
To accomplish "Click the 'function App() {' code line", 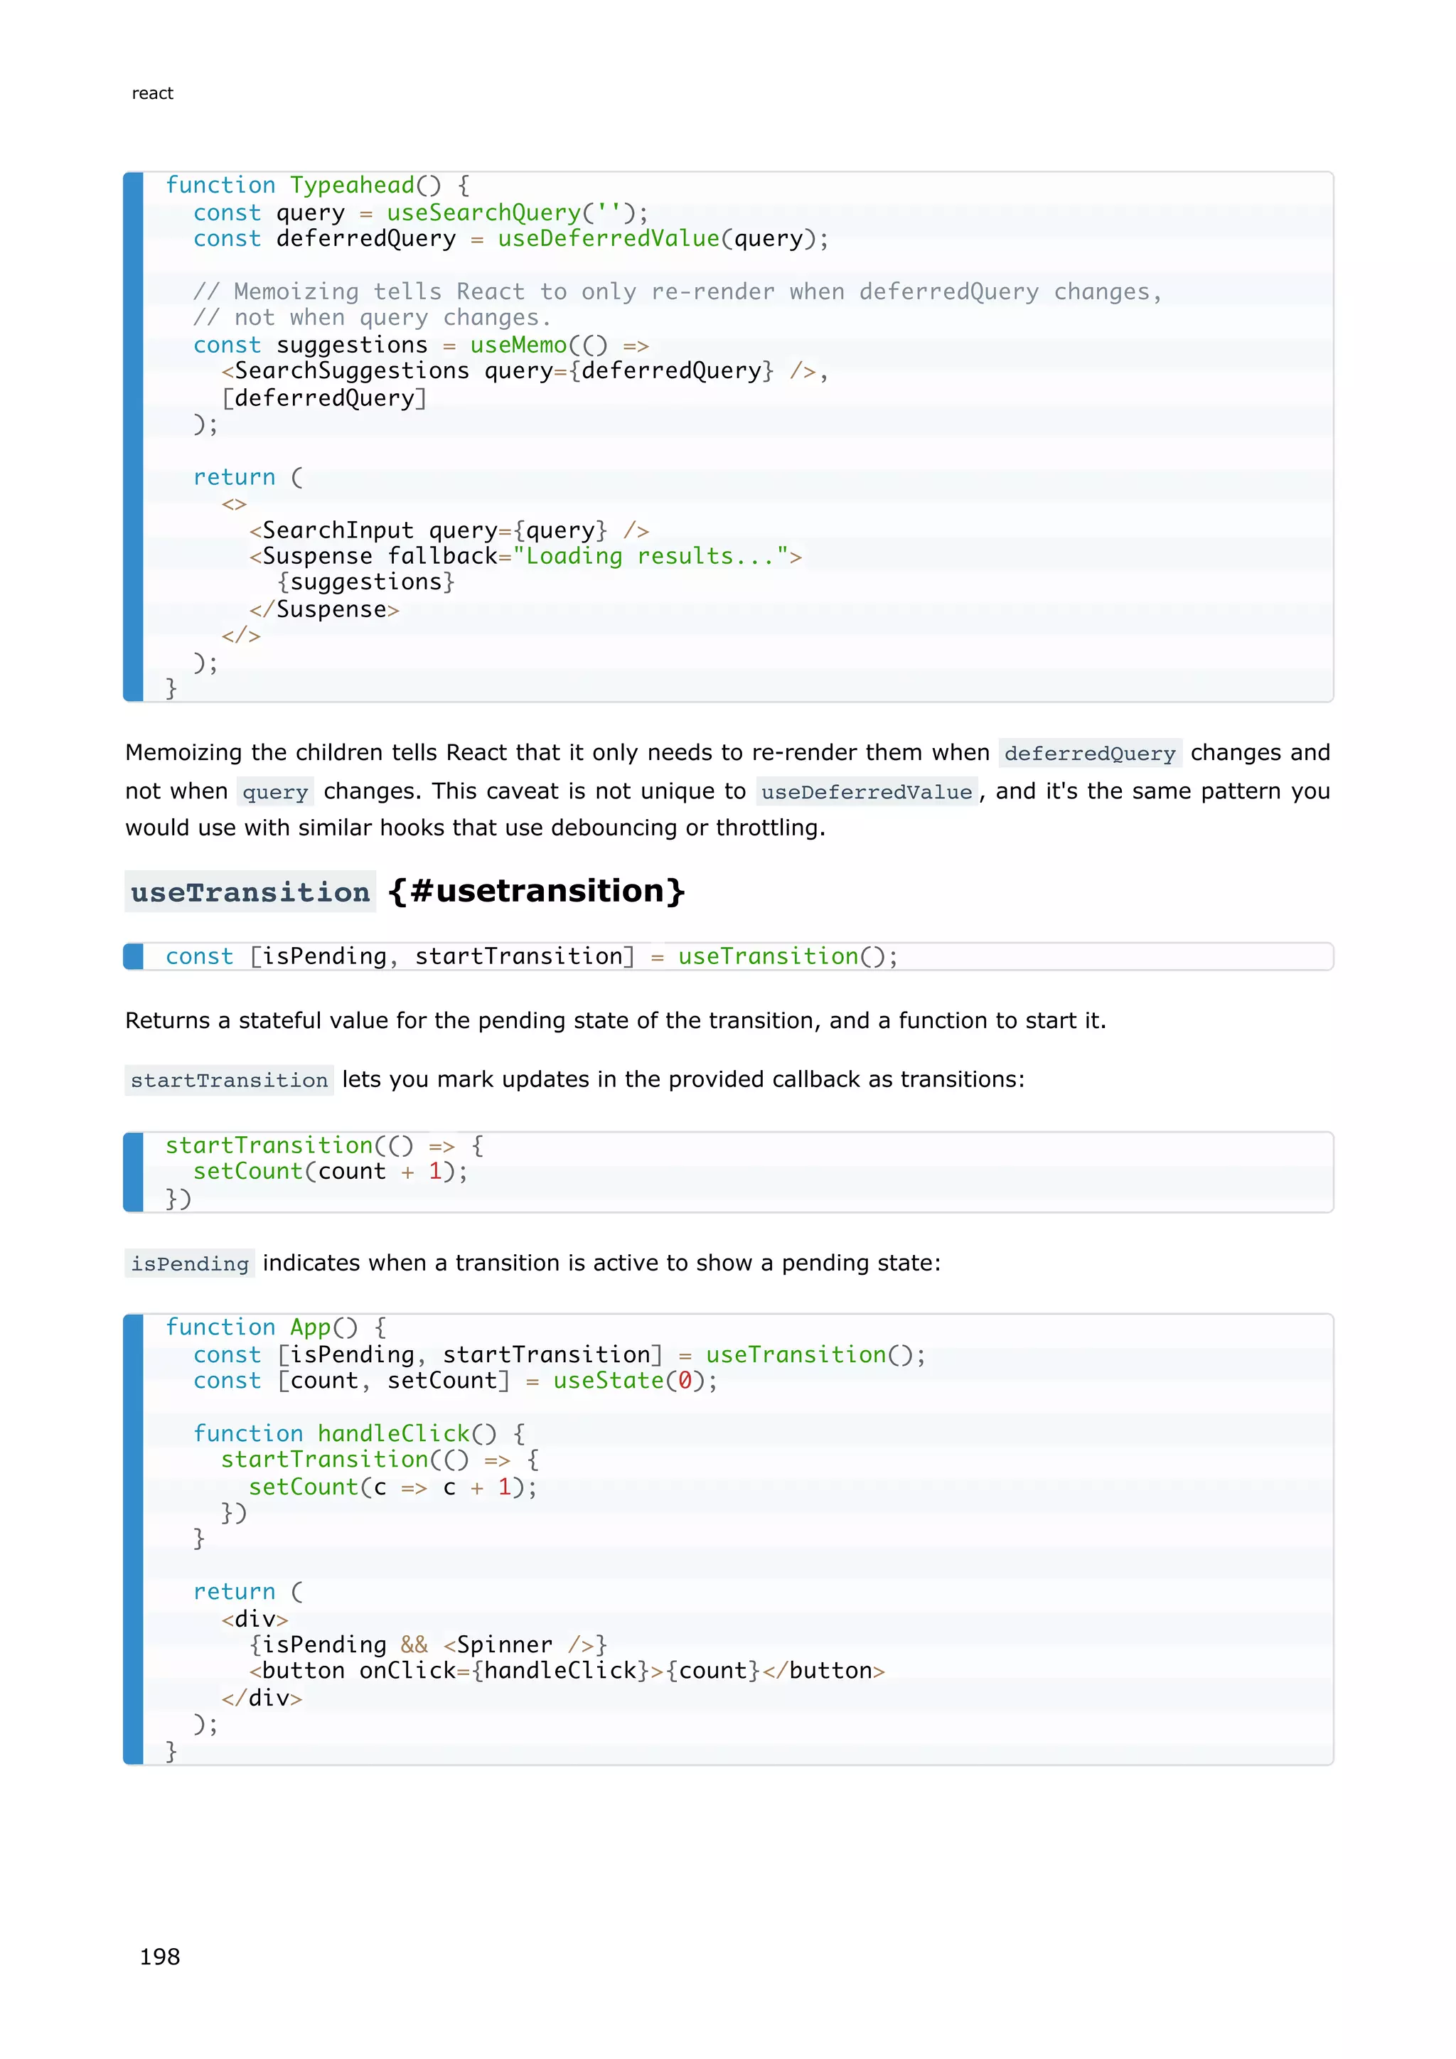I will pyautogui.click(x=276, y=1328).
